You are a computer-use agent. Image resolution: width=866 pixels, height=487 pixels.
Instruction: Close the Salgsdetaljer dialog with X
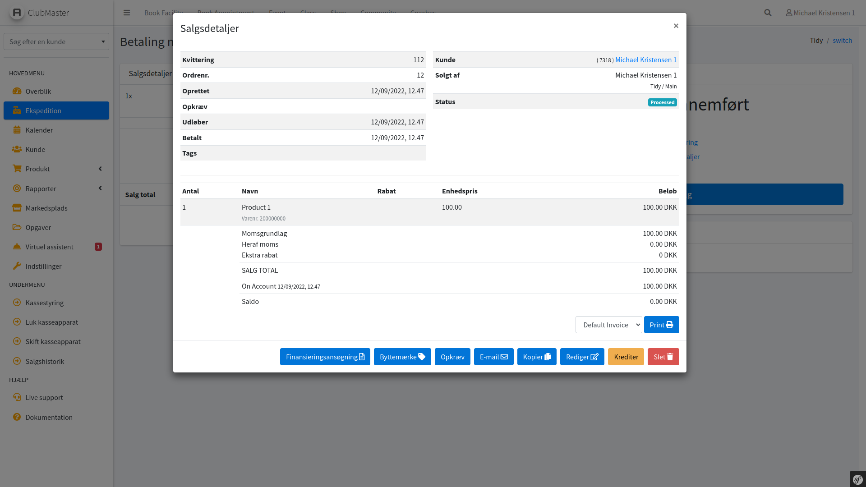coord(676,26)
